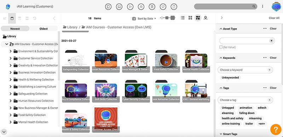This screenshot has height=137, width=283.
Task: Filter by presentation asset type icon
Action: click(163, 7)
